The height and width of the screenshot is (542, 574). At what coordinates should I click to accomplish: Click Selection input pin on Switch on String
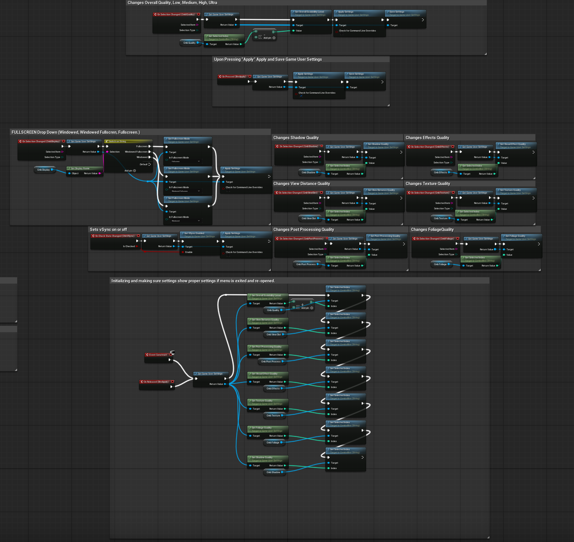[107, 152]
